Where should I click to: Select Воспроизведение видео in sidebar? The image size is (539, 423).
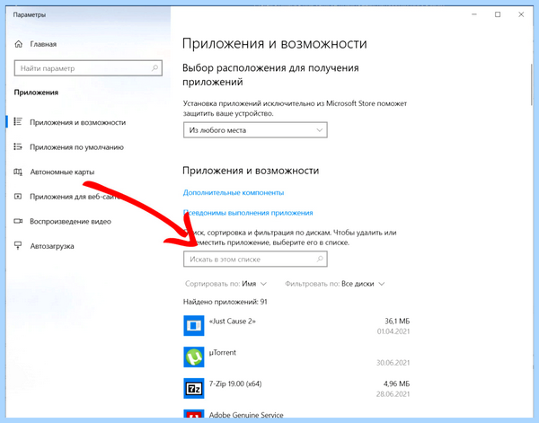tap(70, 222)
